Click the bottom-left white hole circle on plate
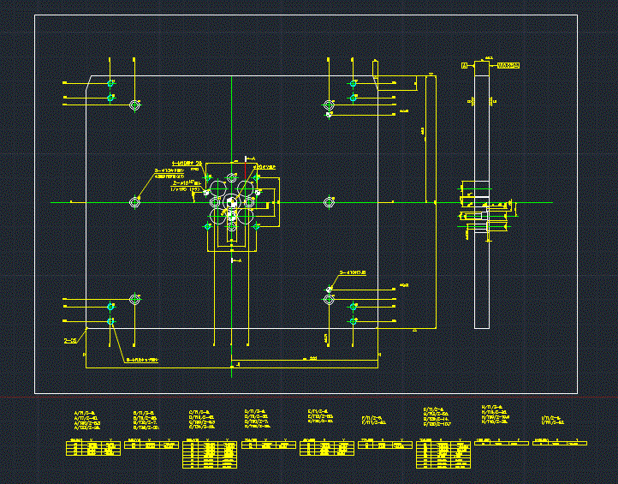The image size is (618, 484). click(134, 300)
